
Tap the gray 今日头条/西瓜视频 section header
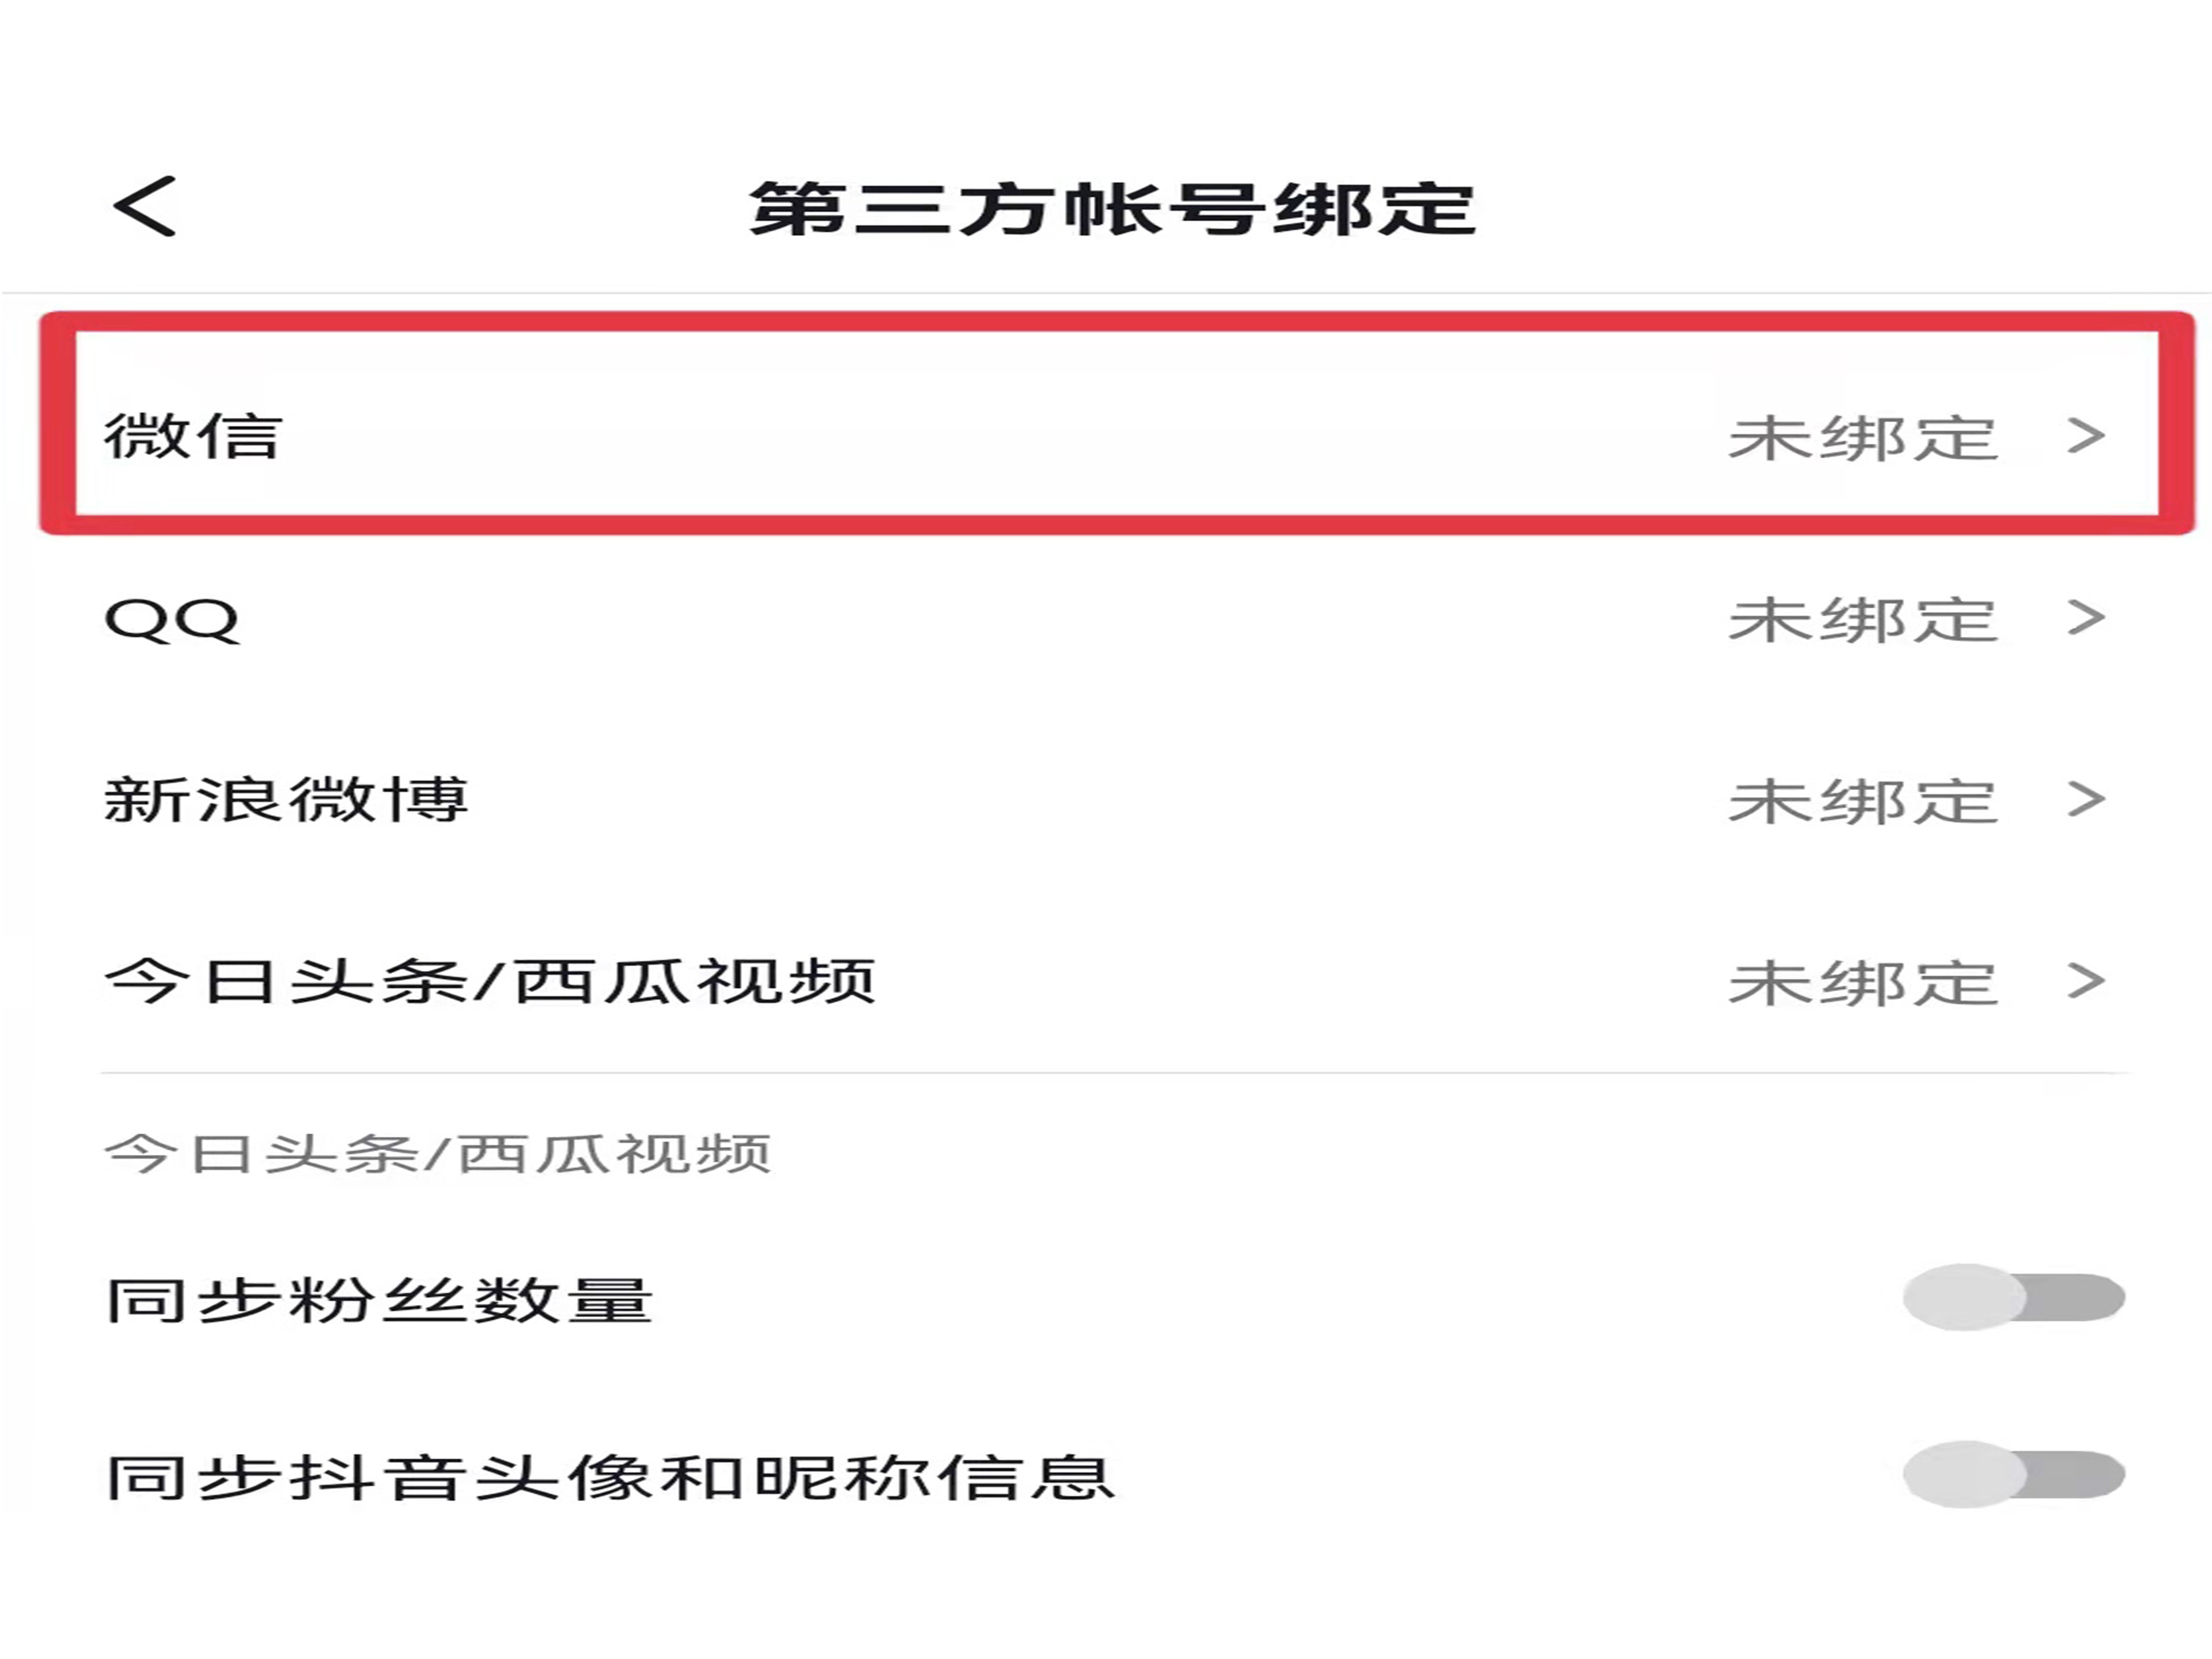click(438, 1154)
